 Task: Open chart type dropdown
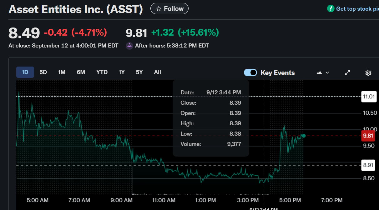(x=323, y=73)
